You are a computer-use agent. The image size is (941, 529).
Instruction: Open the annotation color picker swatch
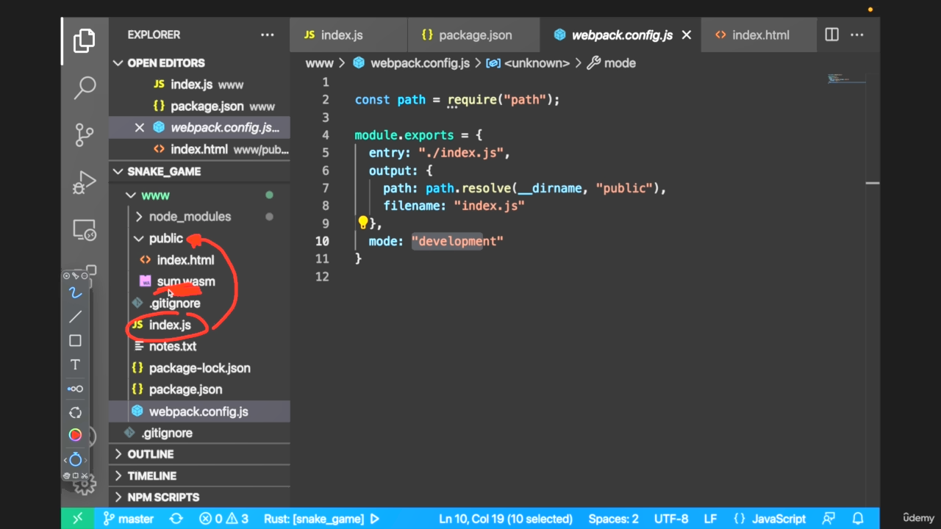[x=75, y=435]
